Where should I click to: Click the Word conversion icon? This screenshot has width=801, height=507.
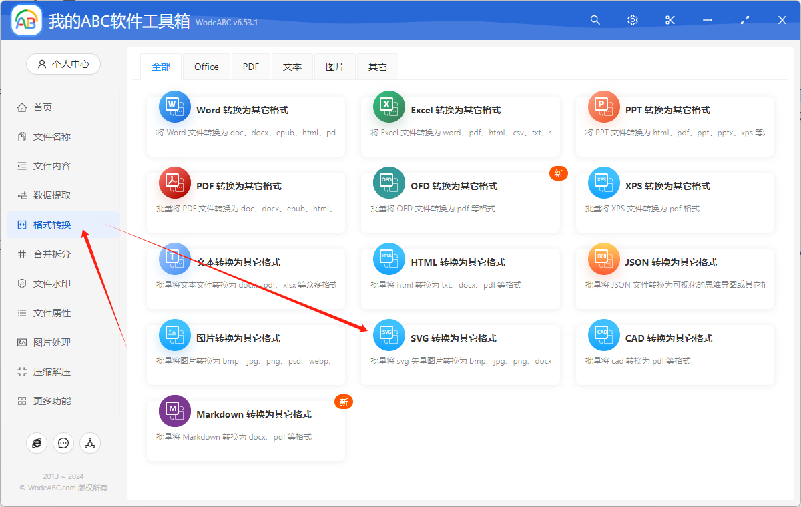[174, 107]
